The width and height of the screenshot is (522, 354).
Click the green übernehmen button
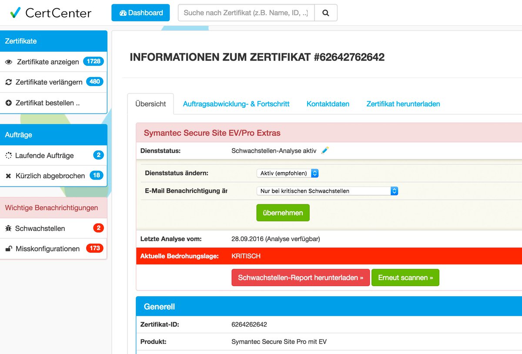[x=283, y=213]
